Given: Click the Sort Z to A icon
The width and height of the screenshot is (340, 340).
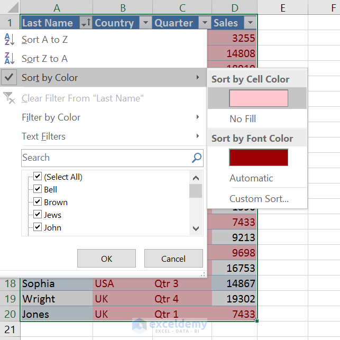Looking at the screenshot, I should 10,58.
